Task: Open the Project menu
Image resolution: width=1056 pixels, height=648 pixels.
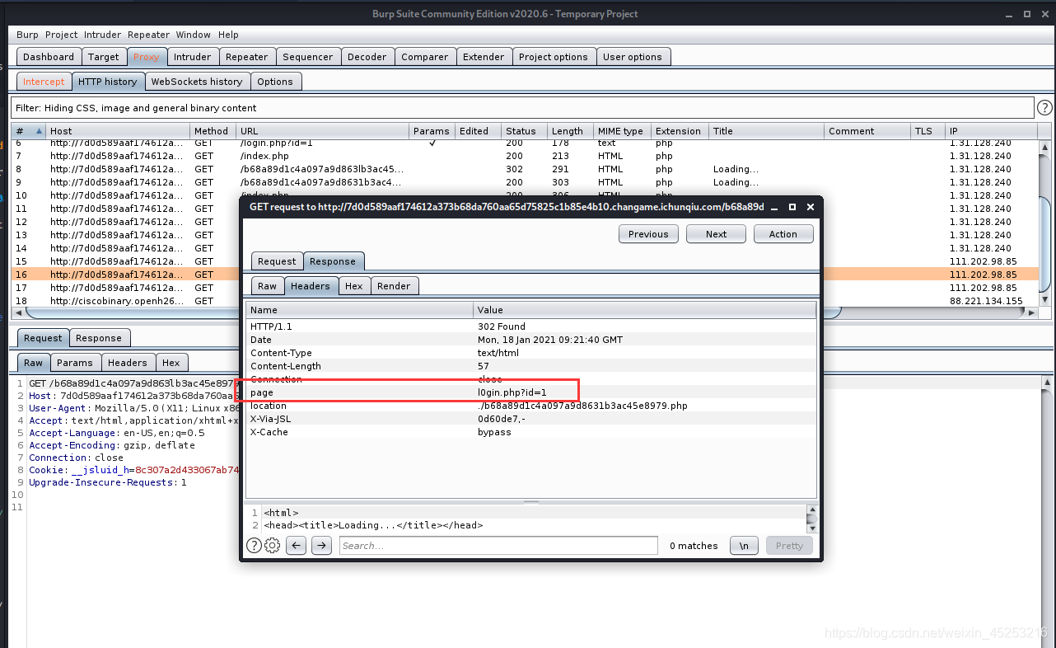Action: (x=61, y=35)
